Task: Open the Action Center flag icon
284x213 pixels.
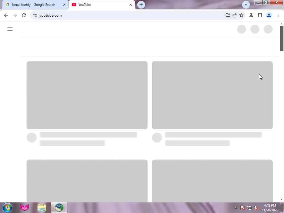Action: tap(243, 208)
